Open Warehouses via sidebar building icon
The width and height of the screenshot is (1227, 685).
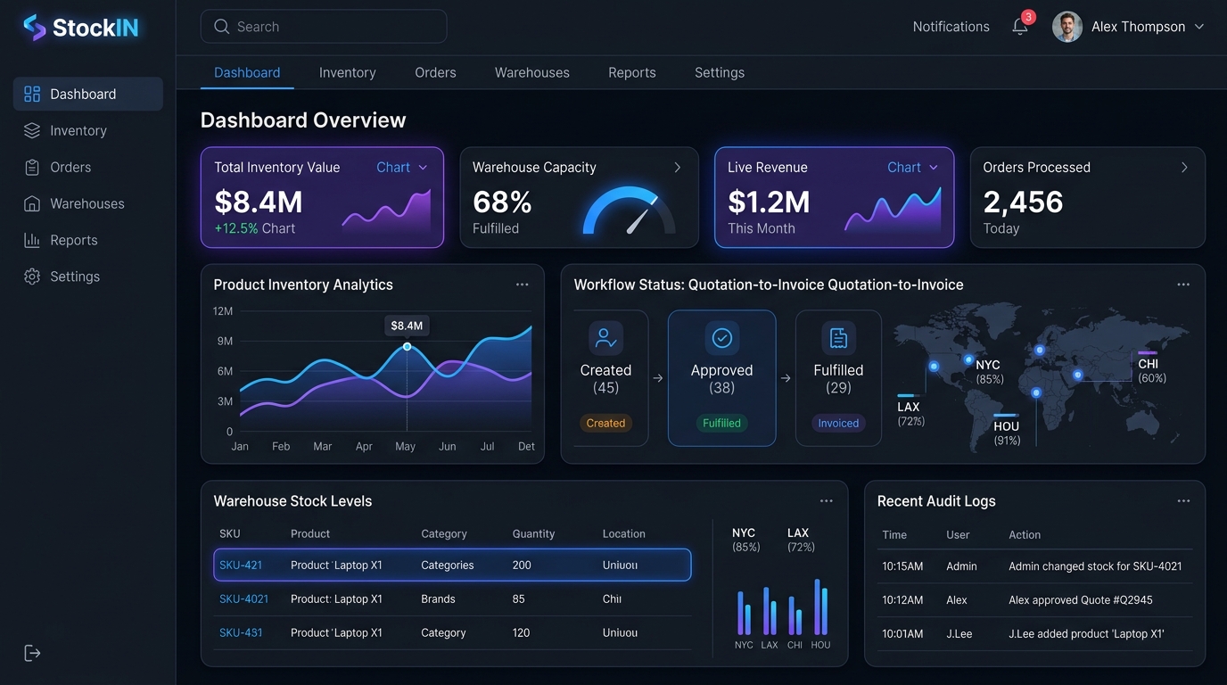32,203
